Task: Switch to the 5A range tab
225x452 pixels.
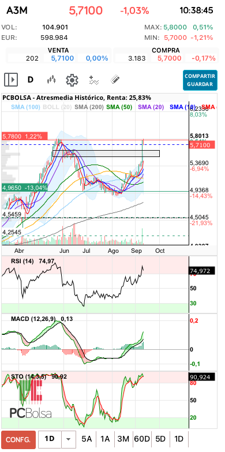Action: [87, 439]
